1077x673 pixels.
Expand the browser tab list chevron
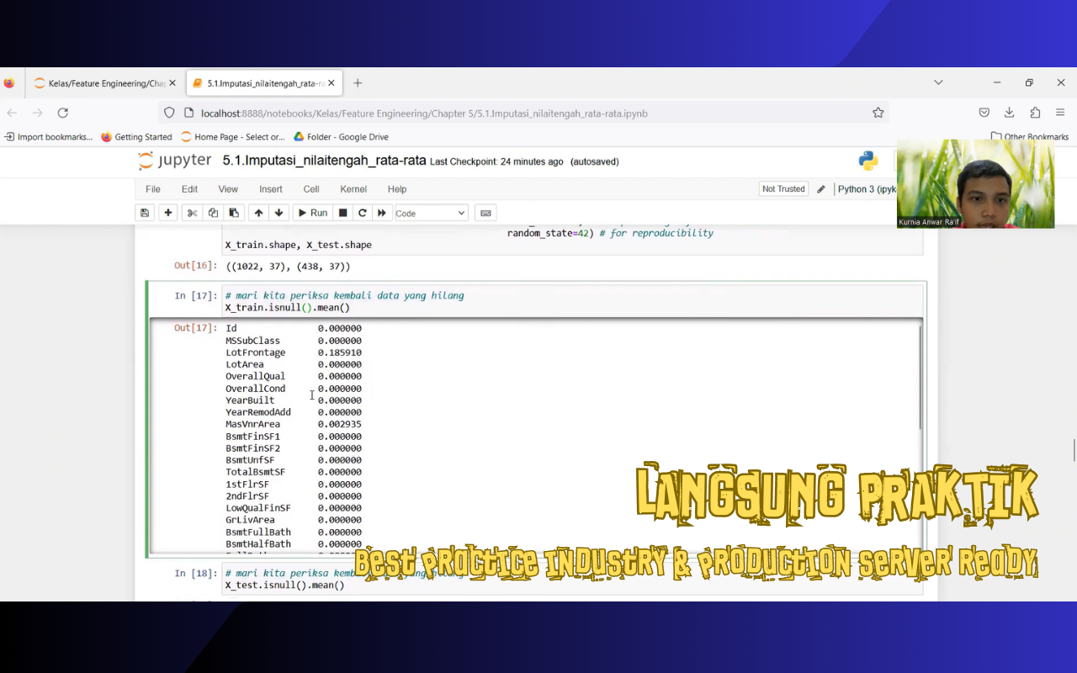tap(938, 82)
